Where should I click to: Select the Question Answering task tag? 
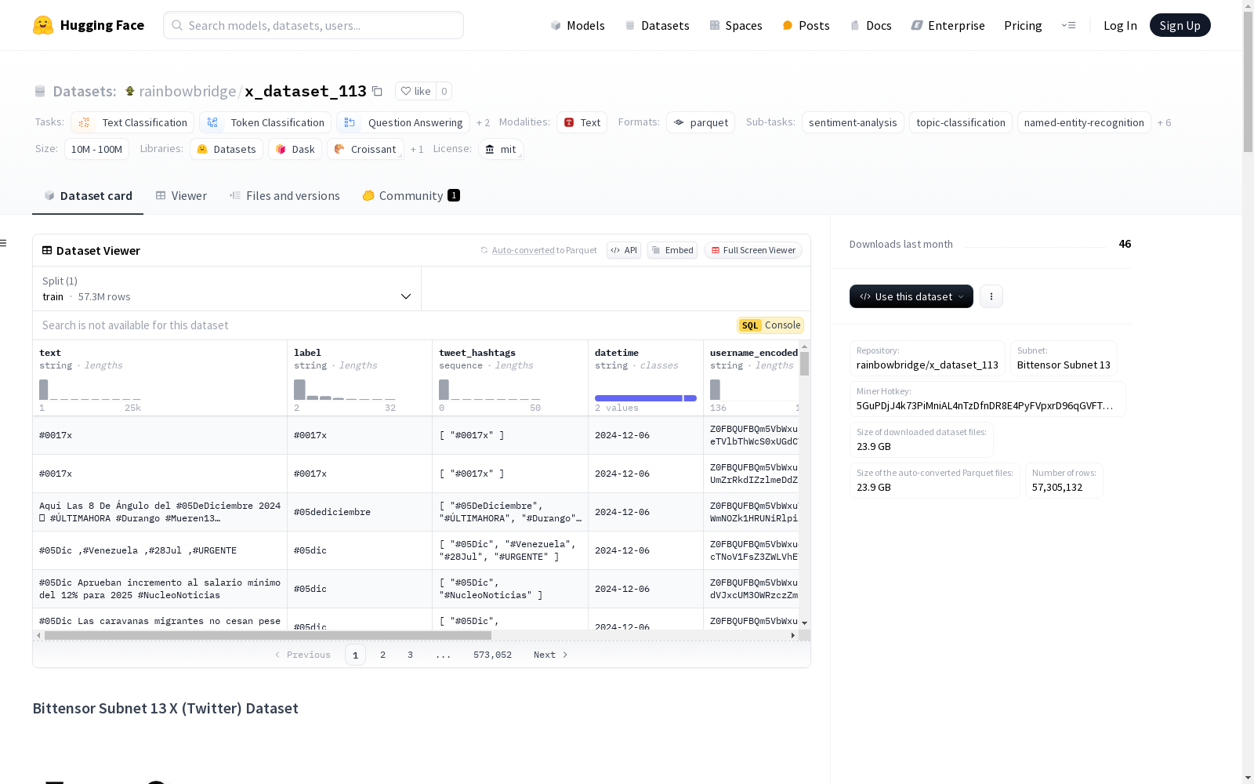[403, 123]
